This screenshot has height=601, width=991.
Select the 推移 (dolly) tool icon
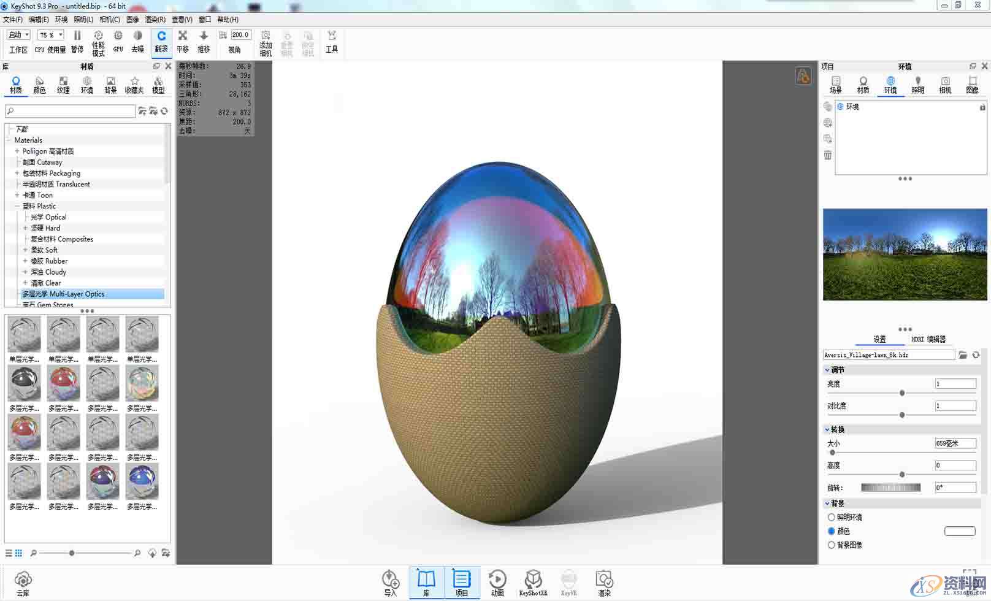pos(203,42)
